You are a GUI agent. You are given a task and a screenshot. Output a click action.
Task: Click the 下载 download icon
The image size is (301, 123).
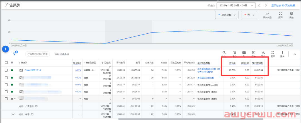point(263,53)
